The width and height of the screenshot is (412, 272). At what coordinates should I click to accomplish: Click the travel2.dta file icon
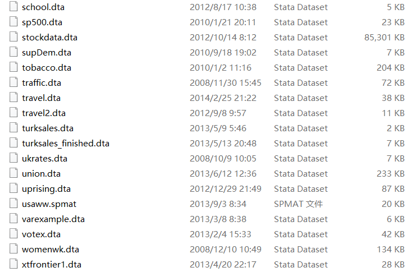(x=14, y=113)
